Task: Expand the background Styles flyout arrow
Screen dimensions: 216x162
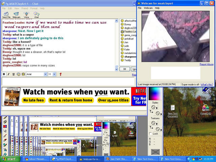Action: tap(161, 114)
